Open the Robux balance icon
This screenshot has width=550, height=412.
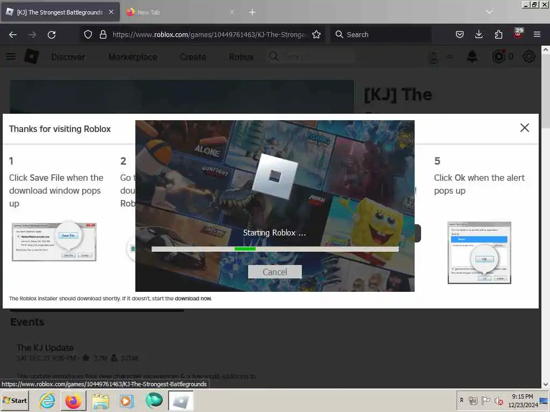pyautogui.click(x=498, y=56)
